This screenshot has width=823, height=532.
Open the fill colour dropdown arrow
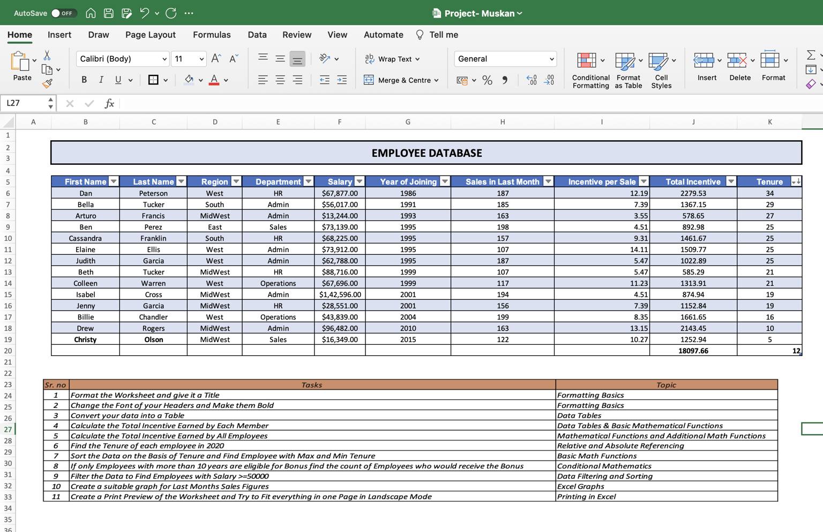pyautogui.click(x=201, y=80)
